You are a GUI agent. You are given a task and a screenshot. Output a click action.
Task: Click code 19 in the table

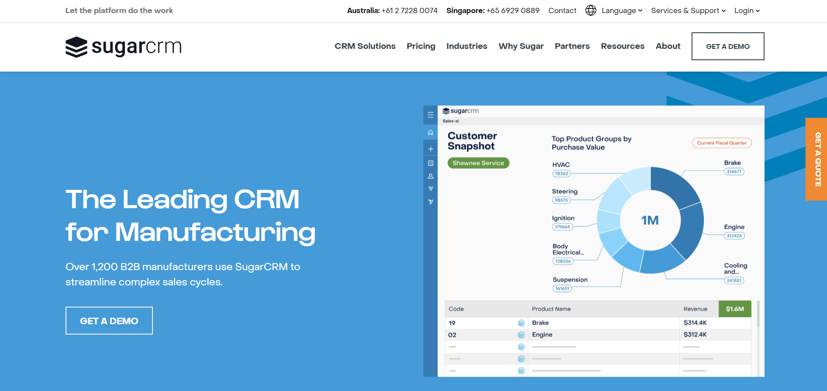click(452, 323)
